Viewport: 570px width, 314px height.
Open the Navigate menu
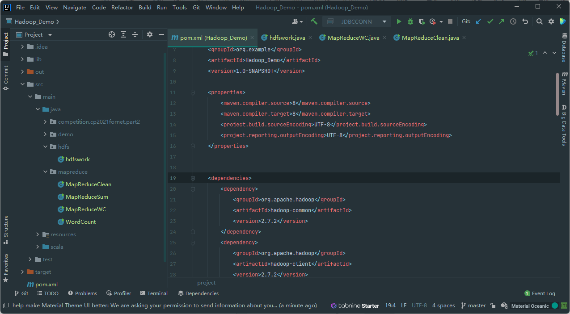(75, 8)
